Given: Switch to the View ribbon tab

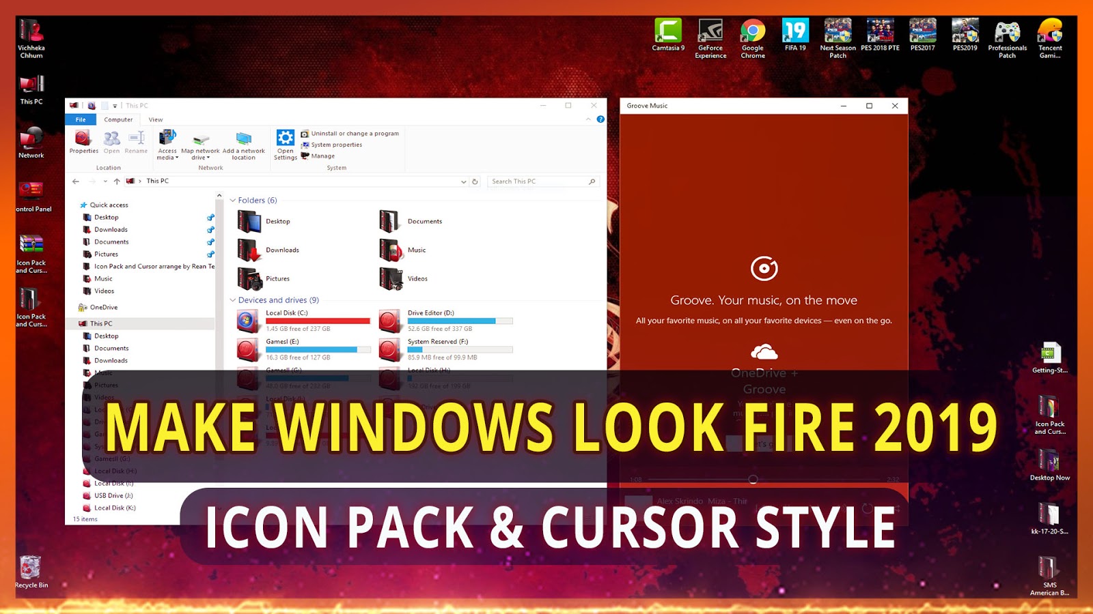Looking at the screenshot, I should click(x=156, y=119).
